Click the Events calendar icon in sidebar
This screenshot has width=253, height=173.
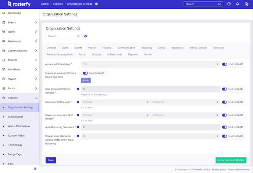click(4, 22)
